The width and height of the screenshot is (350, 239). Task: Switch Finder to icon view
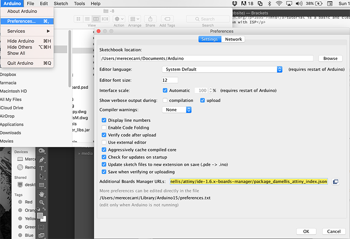pos(78,19)
